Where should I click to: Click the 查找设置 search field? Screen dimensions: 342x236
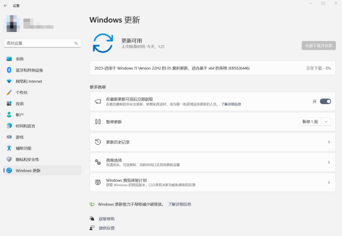tap(42, 43)
